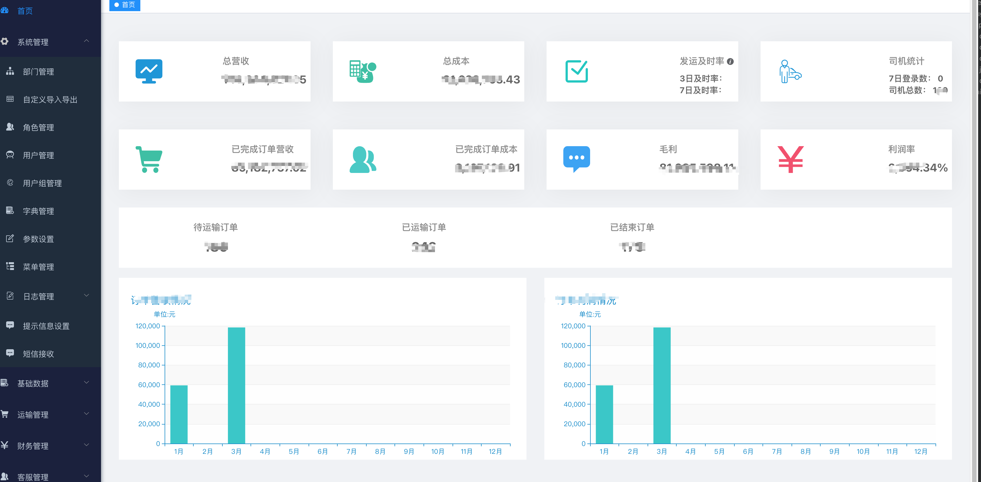Image resolution: width=981 pixels, height=482 pixels.
Task: Click the 利润率 card title
Action: coord(901,149)
